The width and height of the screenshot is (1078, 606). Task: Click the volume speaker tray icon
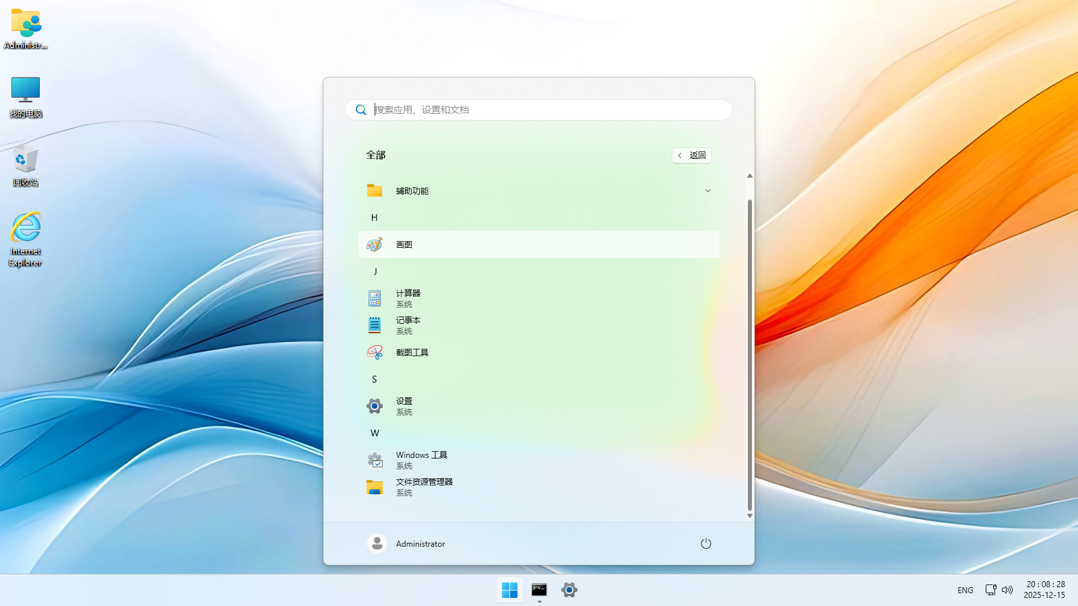tap(1007, 590)
